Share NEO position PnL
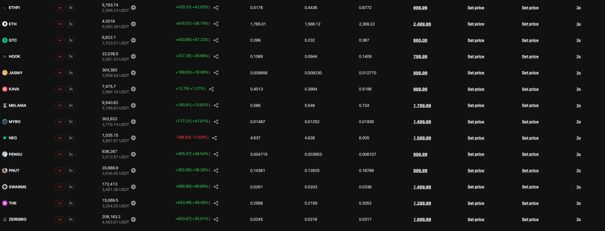 pyautogui.click(x=215, y=138)
